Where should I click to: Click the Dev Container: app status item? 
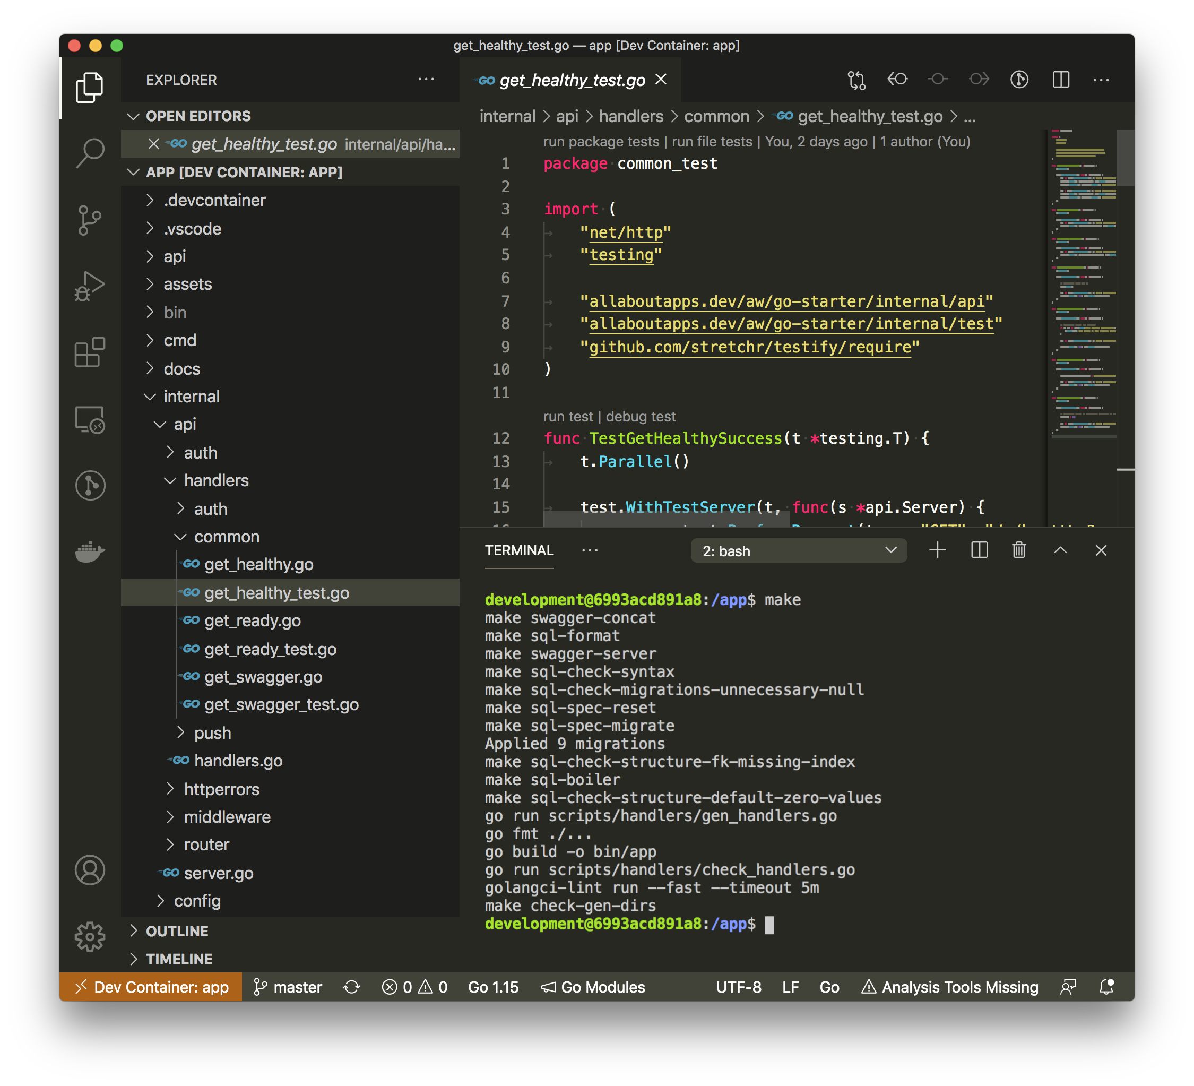151,987
